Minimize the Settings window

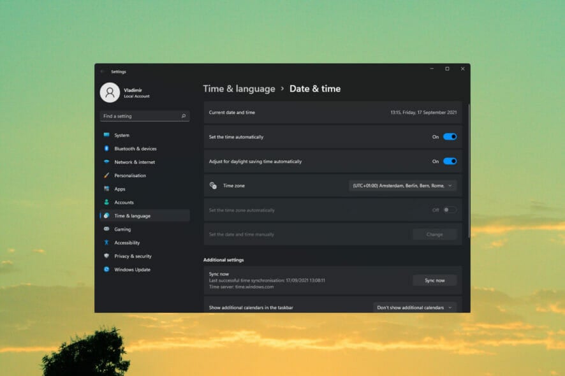[x=432, y=68]
